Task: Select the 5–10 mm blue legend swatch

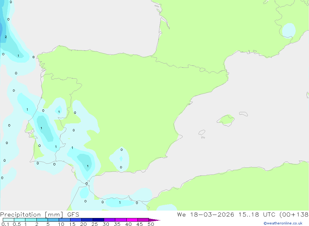Action: click(x=53, y=220)
